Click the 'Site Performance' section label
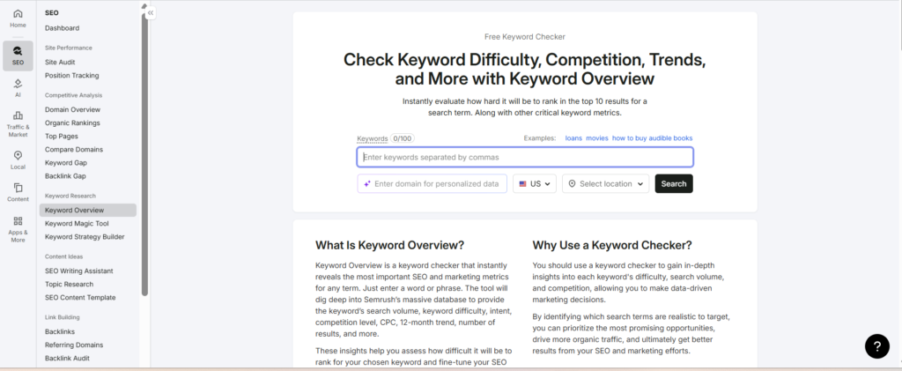Image resolution: width=902 pixels, height=371 pixels. [69, 48]
